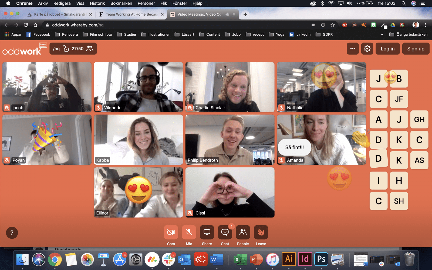The width and height of the screenshot is (432, 270).
Task: Click the Sign up button
Action: tap(416, 49)
